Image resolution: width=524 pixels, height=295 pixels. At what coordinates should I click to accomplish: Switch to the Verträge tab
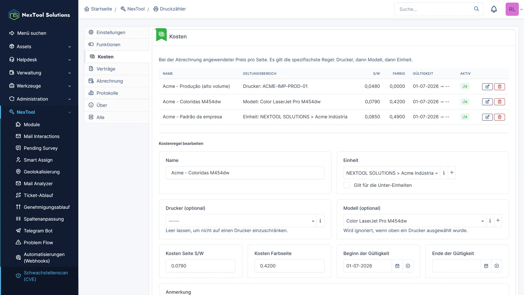point(117,69)
